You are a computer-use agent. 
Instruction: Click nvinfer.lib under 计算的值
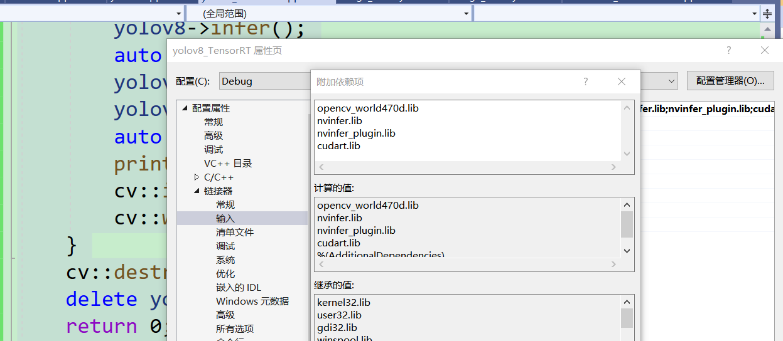pyautogui.click(x=340, y=218)
